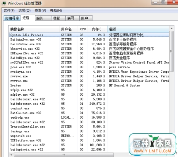The width and height of the screenshot is (178, 157).
Task: Sort by 内存 column header
Action: [x=98, y=29]
